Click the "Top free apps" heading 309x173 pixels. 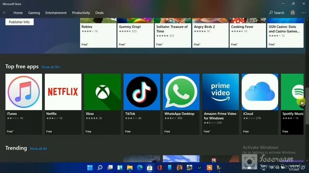(22, 66)
